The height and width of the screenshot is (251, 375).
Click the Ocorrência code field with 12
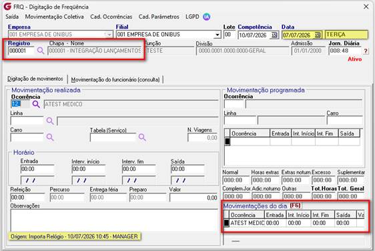pos(20,104)
